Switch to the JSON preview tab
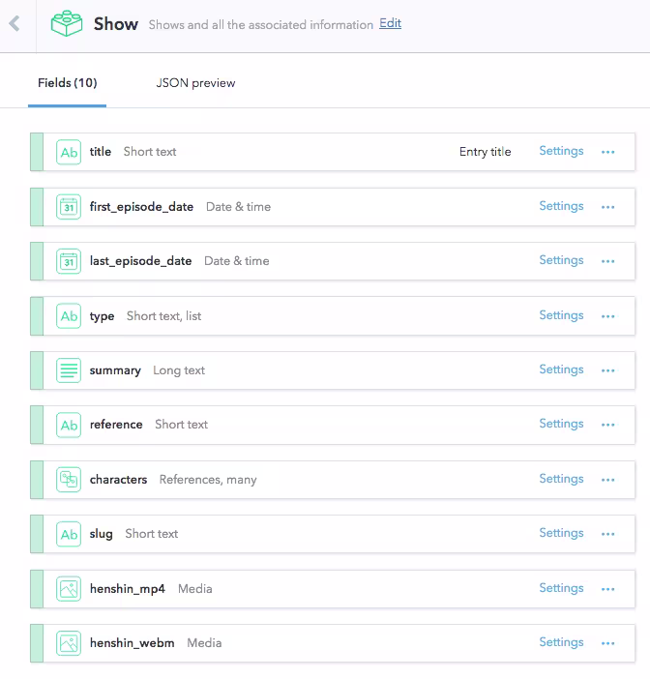This screenshot has height=679, width=650. coord(195,83)
